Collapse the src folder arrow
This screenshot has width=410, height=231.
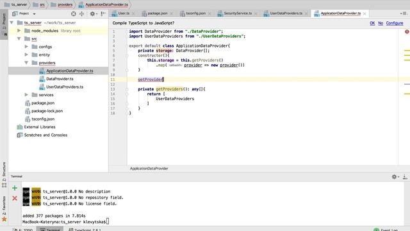point(19,38)
